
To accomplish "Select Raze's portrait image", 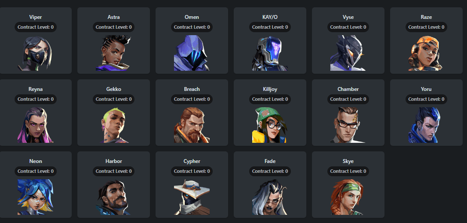I will 426,53.
